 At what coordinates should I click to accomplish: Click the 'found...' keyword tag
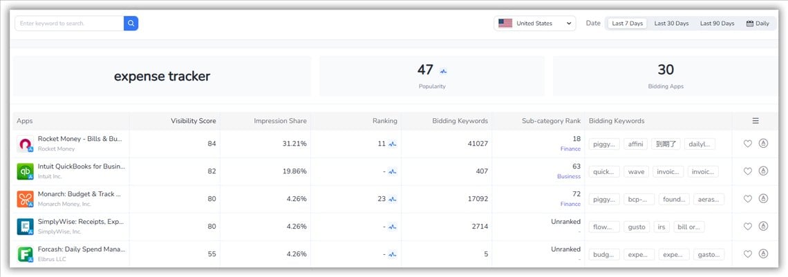[x=674, y=199]
